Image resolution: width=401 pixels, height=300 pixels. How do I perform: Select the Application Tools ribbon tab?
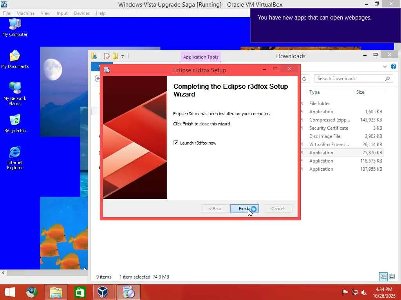[200, 57]
